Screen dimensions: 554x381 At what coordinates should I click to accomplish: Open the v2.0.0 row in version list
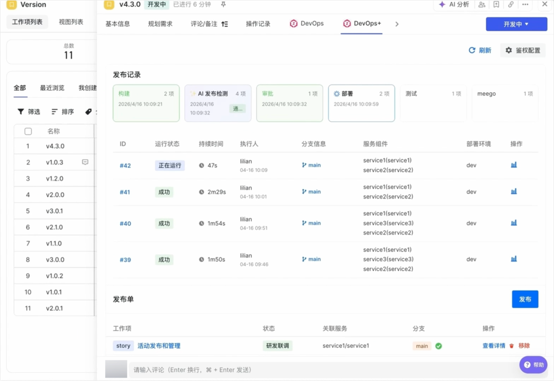(54, 194)
